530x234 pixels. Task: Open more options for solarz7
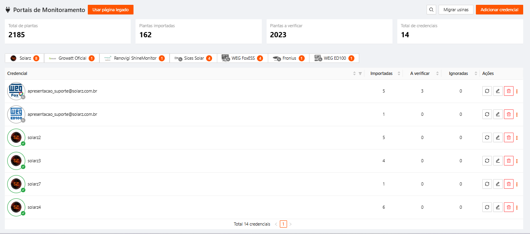click(517, 184)
